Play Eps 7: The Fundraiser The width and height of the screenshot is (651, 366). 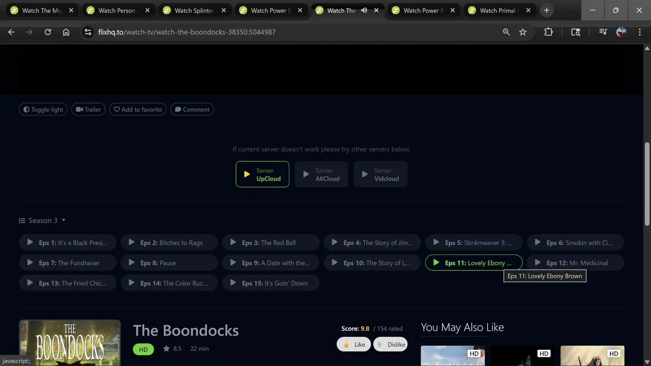(x=68, y=263)
